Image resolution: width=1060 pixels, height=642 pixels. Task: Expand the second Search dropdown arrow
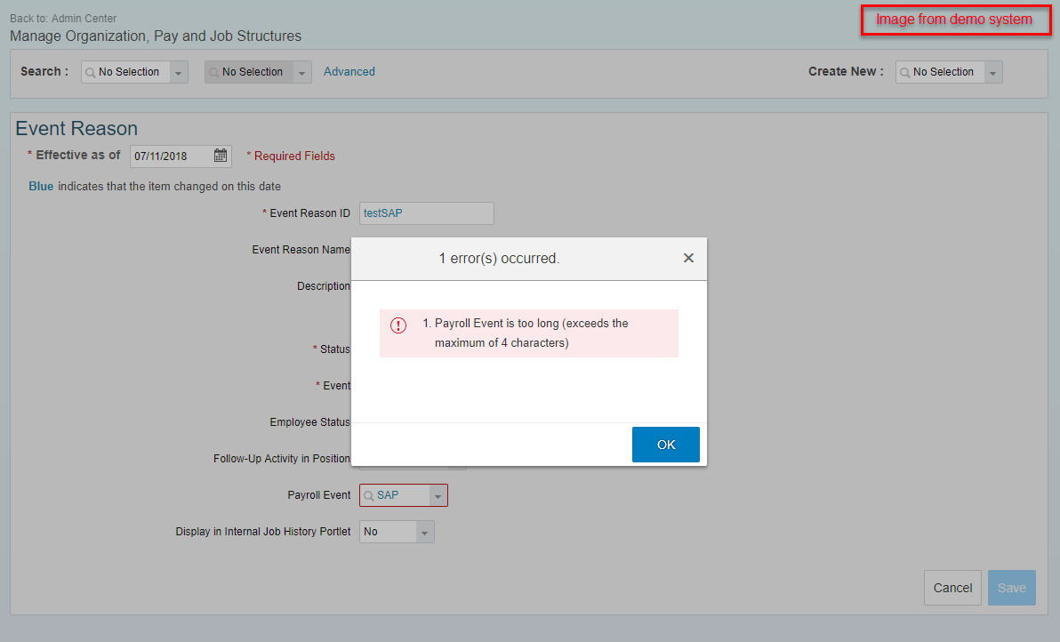click(302, 72)
